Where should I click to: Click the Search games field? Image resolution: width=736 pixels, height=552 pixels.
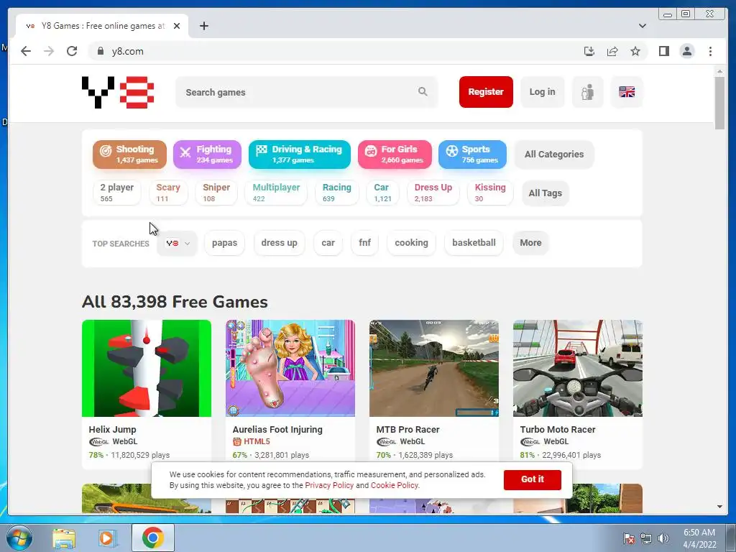click(306, 92)
